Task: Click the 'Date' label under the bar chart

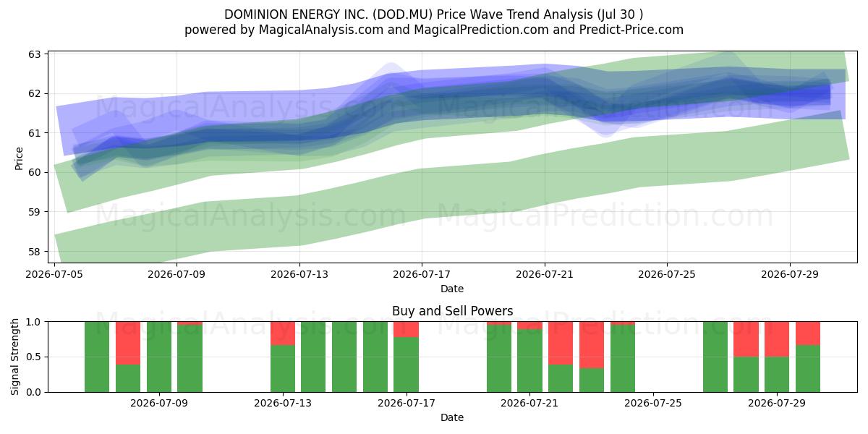Action: click(453, 417)
